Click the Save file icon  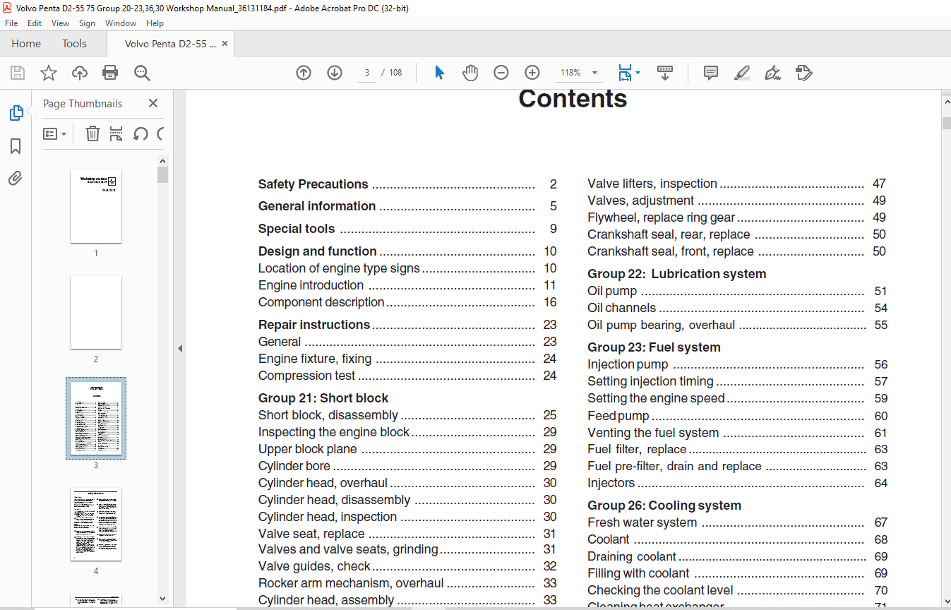pyautogui.click(x=18, y=73)
